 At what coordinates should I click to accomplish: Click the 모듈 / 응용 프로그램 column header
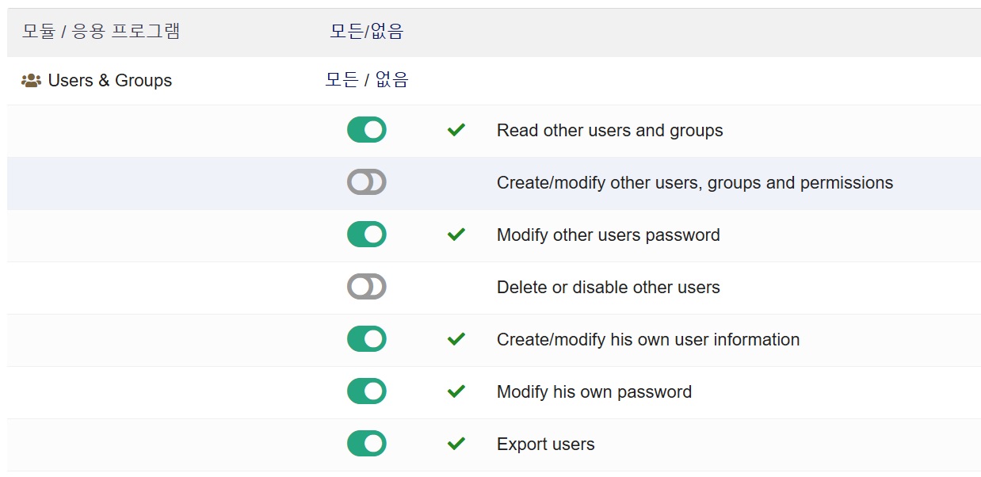(101, 32)
